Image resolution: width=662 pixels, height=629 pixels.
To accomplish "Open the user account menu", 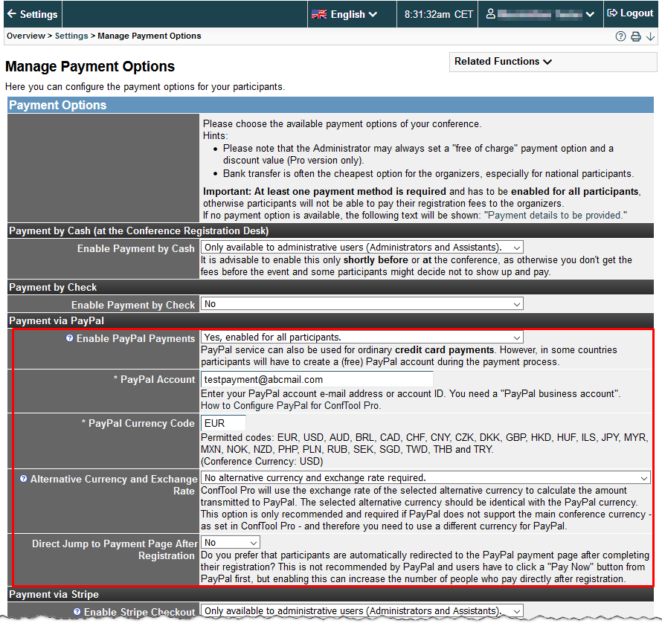I will tap(540, 14).
